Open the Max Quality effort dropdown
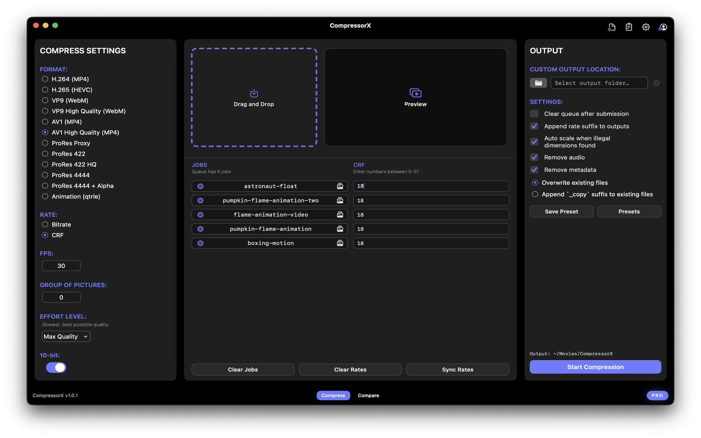 pos(66,336)
